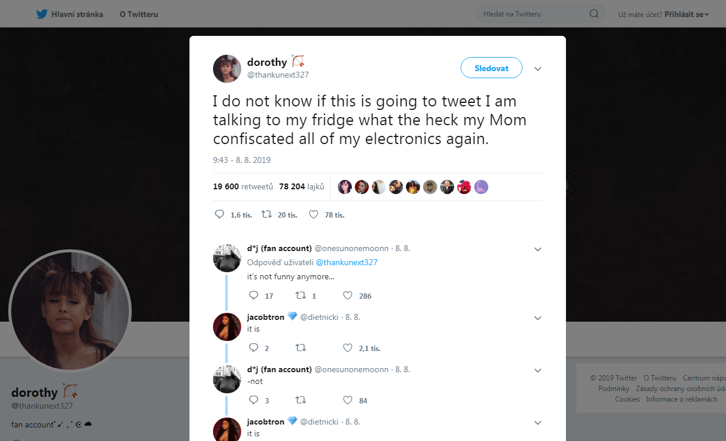Click the search magnifier icon
This screenshot has height=441, width=726.
tap(594, 14)
